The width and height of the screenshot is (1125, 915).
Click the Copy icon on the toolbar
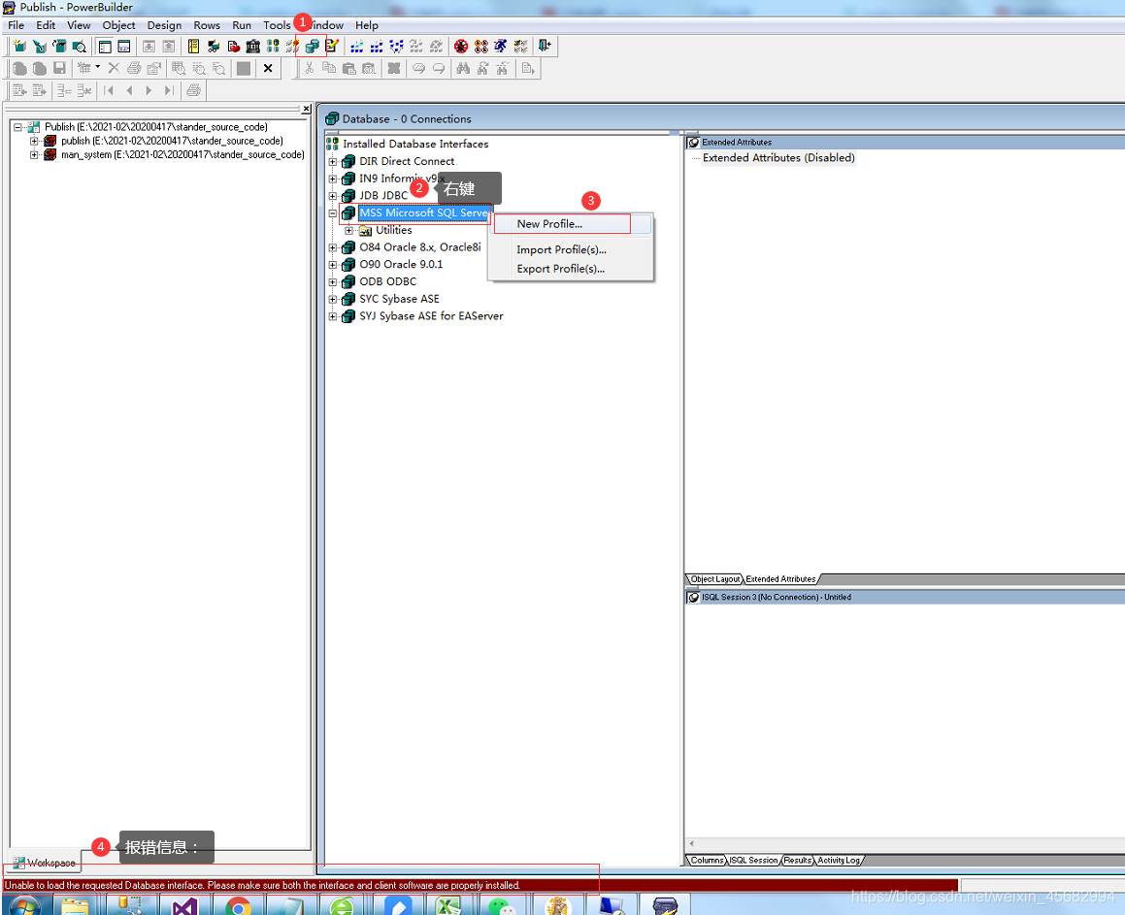pyautogui.click(x=330, y=68)
